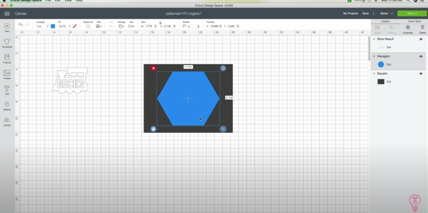
Task: Click the Redo arrow
Action: pyautogui.click(x=27, y=25)
